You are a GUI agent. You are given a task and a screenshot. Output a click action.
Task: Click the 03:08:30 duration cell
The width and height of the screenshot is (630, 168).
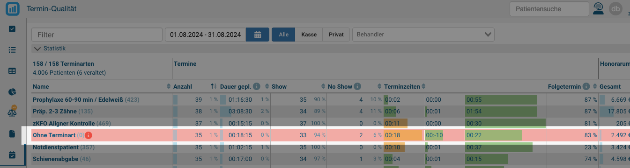pyautogui.click(x=240, y=112)
